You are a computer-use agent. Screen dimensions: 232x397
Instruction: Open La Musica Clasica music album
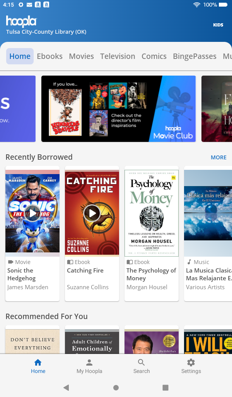[208, 213]
